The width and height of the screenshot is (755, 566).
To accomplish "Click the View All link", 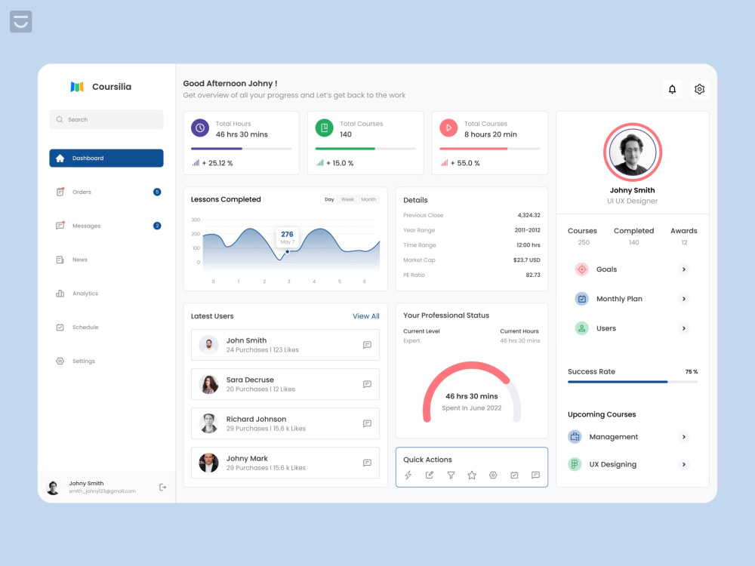I will (x=366, y=316).
